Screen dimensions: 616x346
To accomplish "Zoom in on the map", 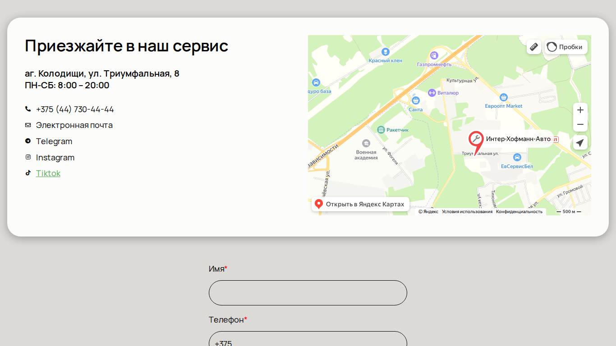I will (x=580, y=110).
